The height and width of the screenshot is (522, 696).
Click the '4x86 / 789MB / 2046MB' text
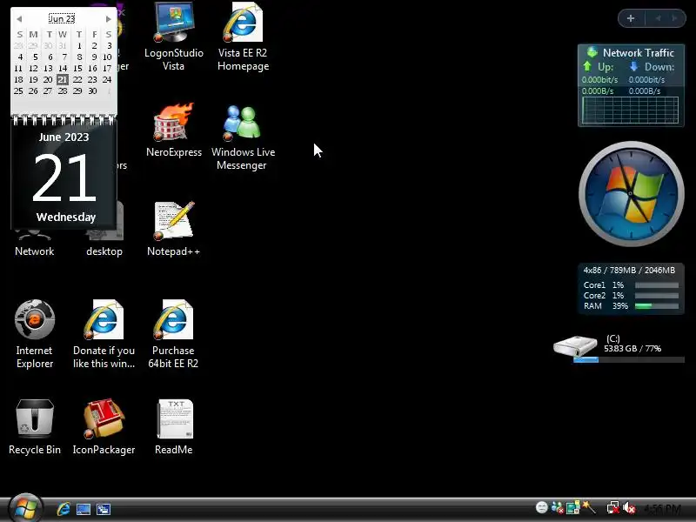pyautogui.click(x=629, y=270)
